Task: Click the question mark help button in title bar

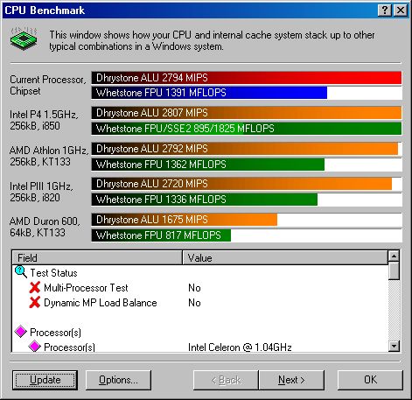Action: (384, 11)
